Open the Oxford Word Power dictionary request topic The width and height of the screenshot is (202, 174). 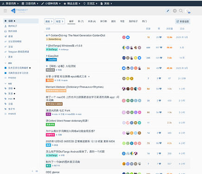(x=67, y=121)
